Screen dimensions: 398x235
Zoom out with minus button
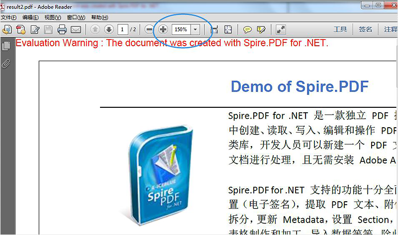pos(150,30)
